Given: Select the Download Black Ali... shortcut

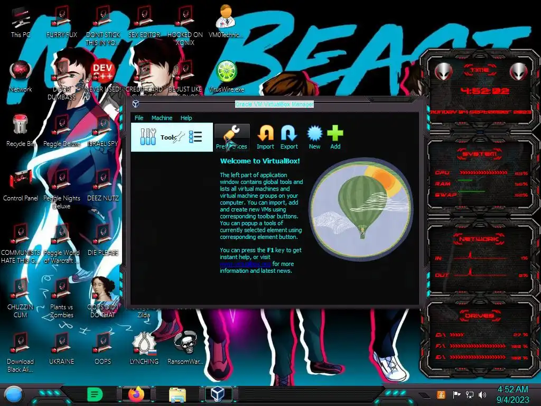Looking at the screenshot, I should (x=21, y=352).
